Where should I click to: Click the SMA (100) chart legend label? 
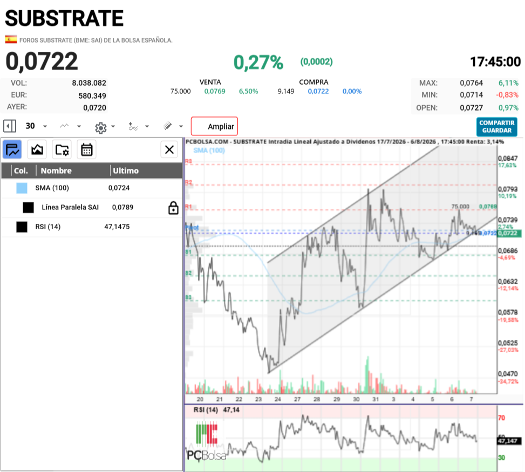209,151
